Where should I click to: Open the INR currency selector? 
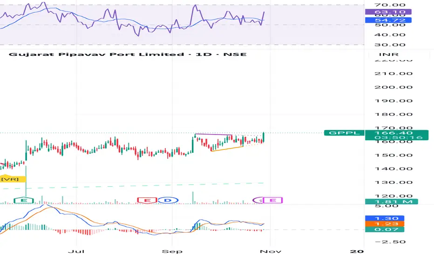click(x=389, y=54)
